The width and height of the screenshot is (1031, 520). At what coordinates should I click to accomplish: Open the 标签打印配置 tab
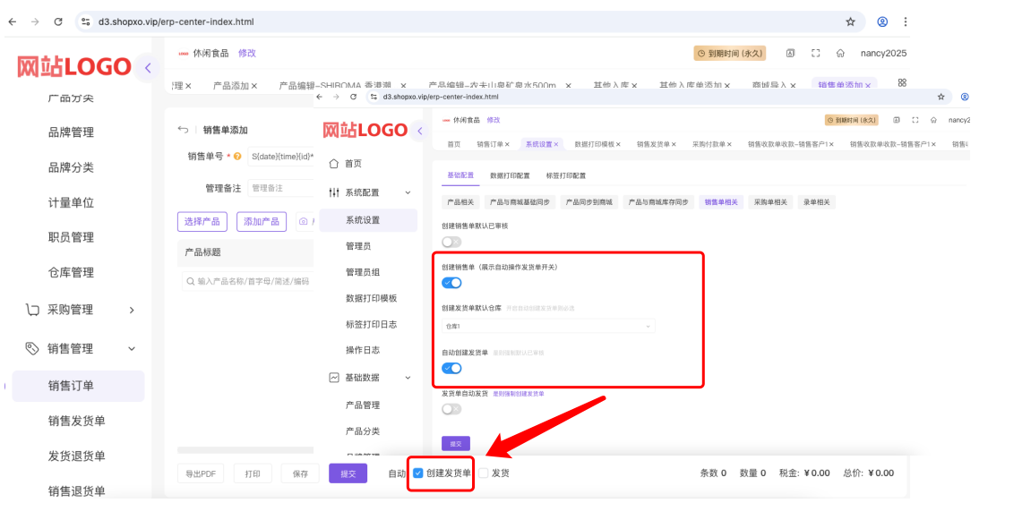click(565, 175)
